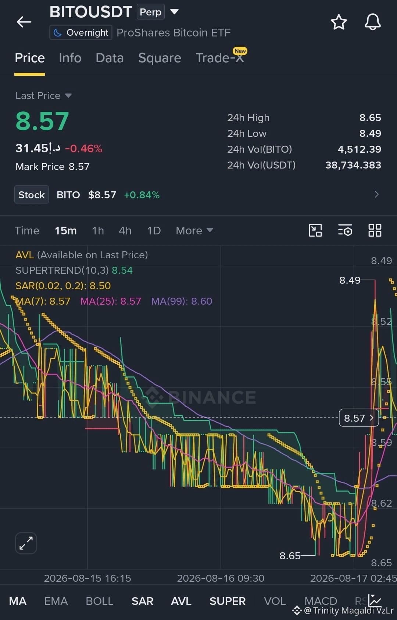Toggle the EMA indicator
The width and height of the screenshot is (397, 620).
[56, 601]
